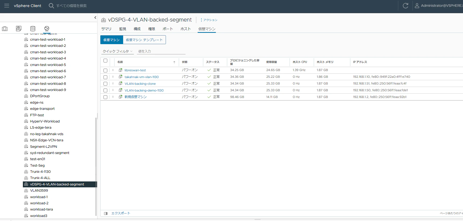This screenshot has width=463, height=221.
Task: Switch to 仮想マシン テンプレート view
Action: coord(144,40)
